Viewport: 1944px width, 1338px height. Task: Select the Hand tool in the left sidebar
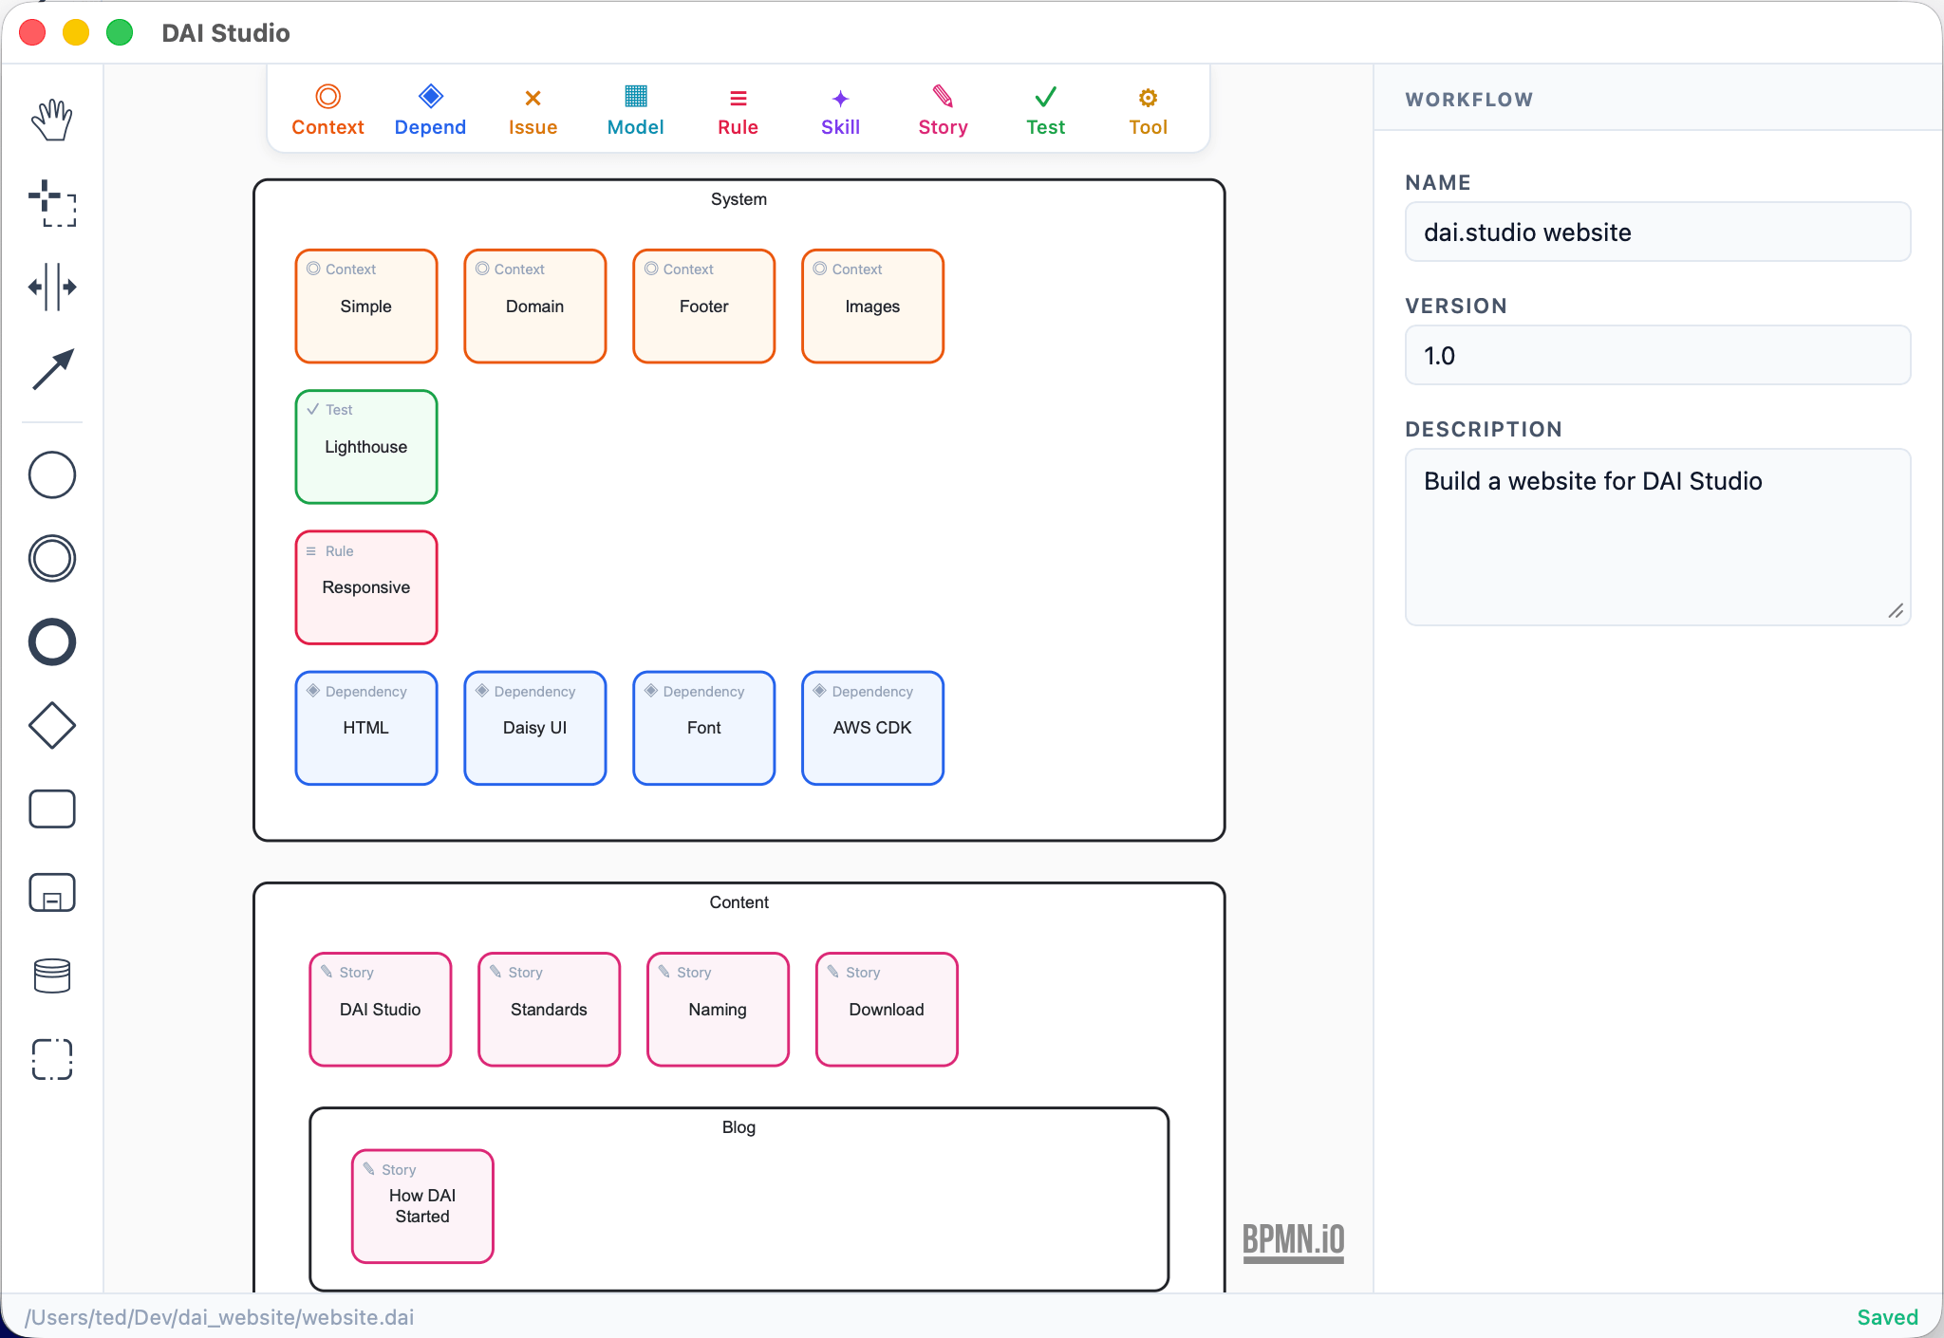point(52,119)
